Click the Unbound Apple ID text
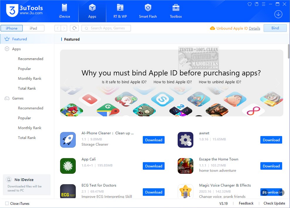290x208 pixels. coord(232,28)
